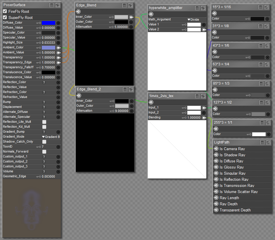Open the Math_Argument Divide dropdown

click(193, 20)
